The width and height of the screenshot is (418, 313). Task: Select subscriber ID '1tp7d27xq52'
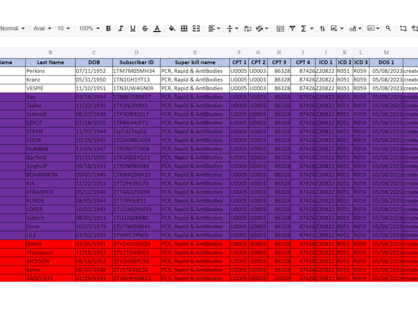[137, 131]
